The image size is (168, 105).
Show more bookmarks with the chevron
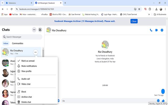point(149,14)
